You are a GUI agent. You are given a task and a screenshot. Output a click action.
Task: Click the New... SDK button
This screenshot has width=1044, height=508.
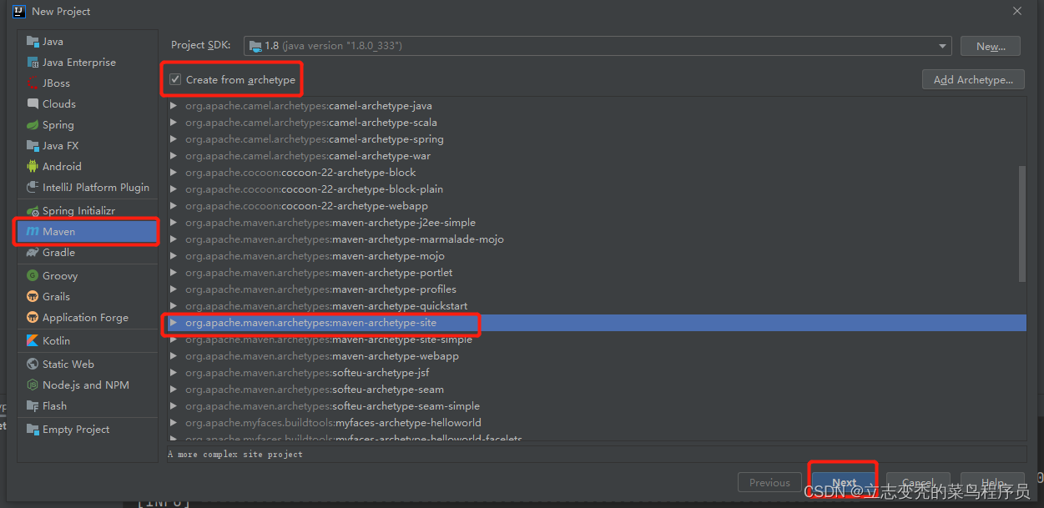[991, 46]
